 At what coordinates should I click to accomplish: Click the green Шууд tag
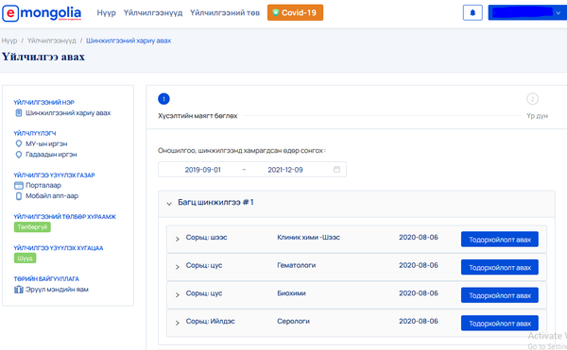click(x=25, y=258)
